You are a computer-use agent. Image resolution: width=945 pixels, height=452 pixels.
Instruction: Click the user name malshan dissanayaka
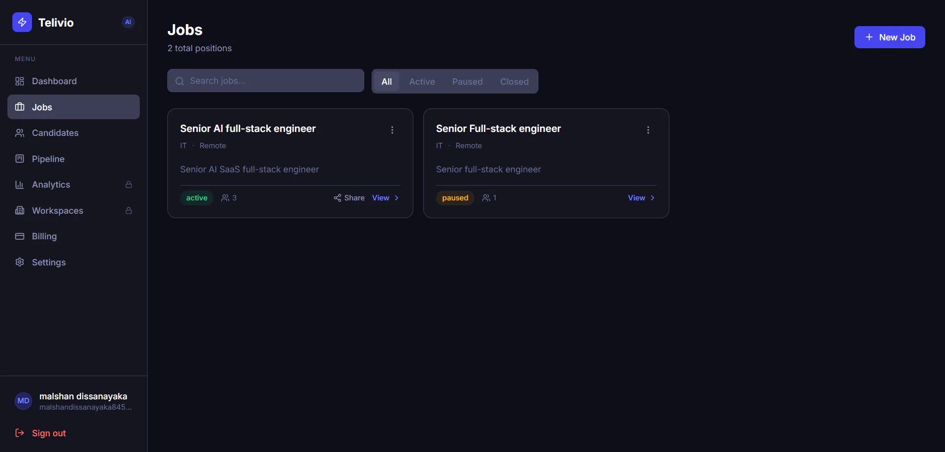click(83, 396)
